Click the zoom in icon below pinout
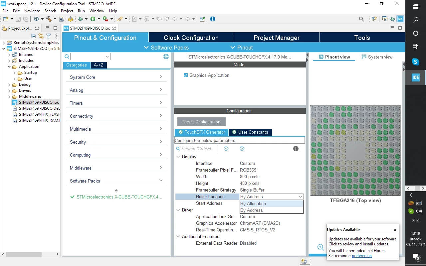 (x=321, y=247)
